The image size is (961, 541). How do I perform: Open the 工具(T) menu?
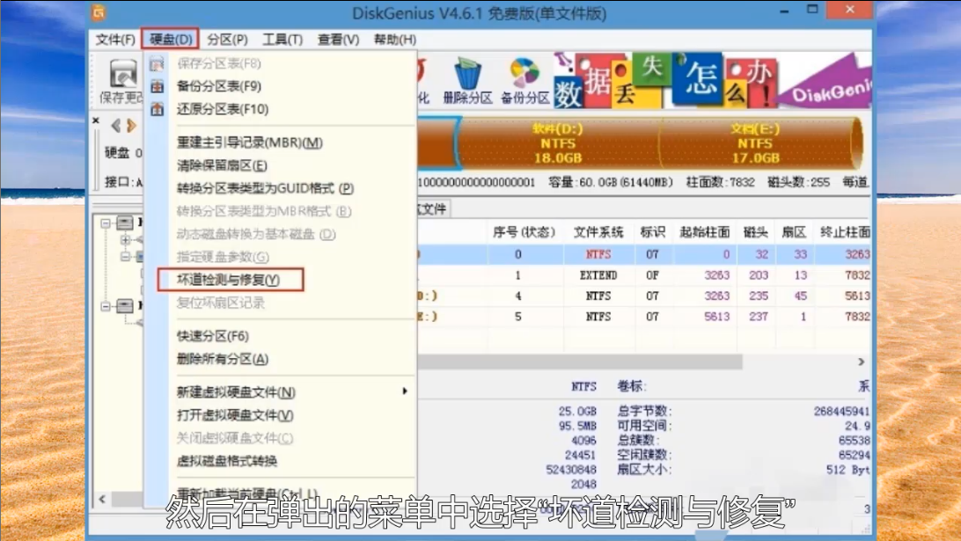point(282,40)
